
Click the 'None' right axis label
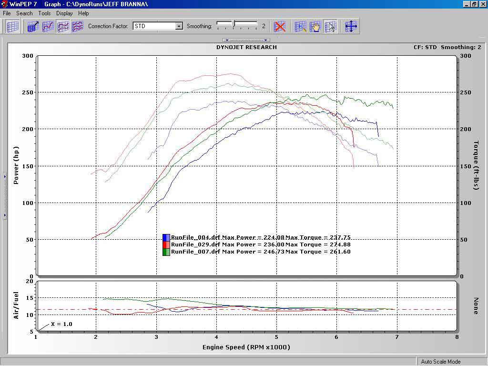[x=476, y=305]
